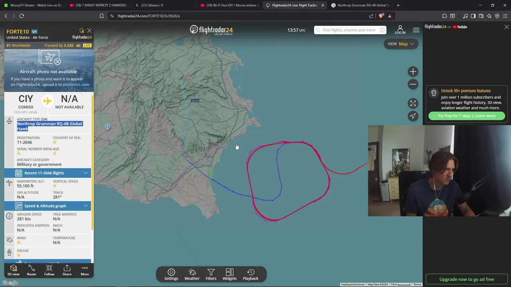Click the Registration 11-2046 value
511x287 pixels.
click(x=24, y=142)
